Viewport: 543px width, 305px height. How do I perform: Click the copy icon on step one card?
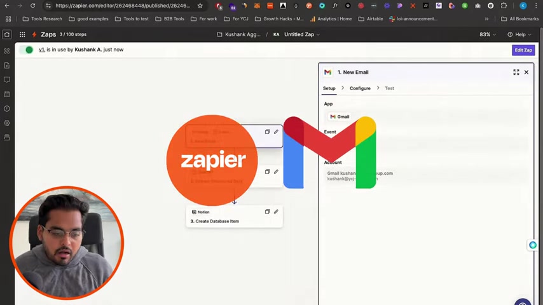(x=267, y=132)
